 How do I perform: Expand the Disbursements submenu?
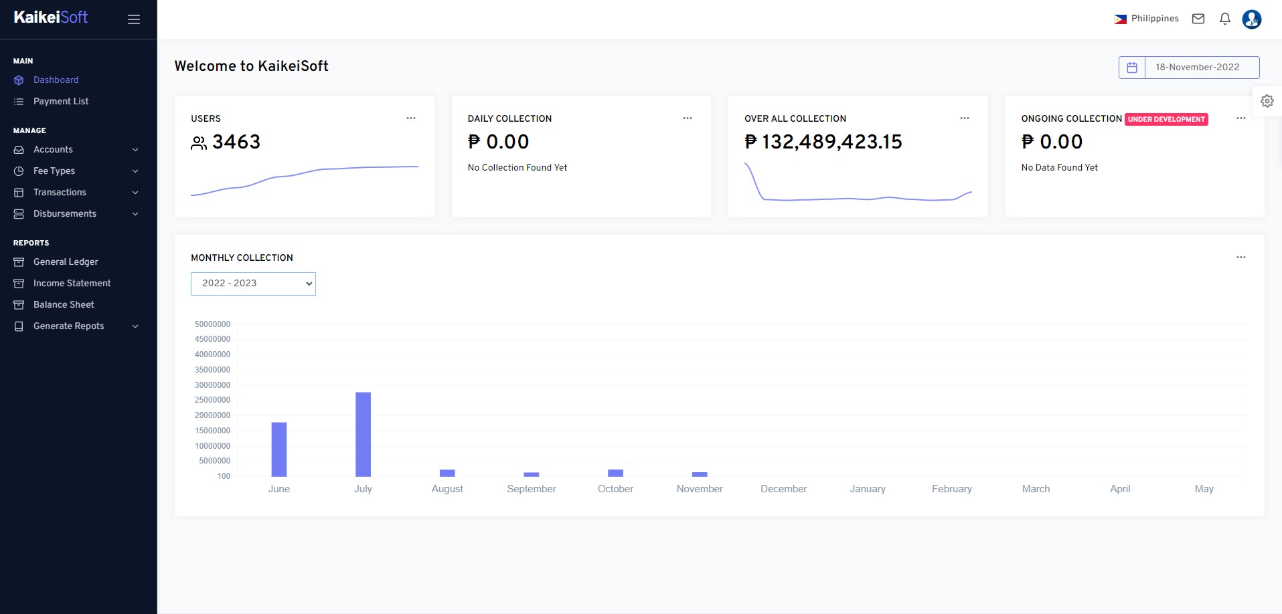click(78, 214)
